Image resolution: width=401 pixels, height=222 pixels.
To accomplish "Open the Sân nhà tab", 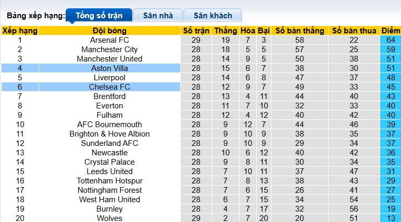I will 158,15.
